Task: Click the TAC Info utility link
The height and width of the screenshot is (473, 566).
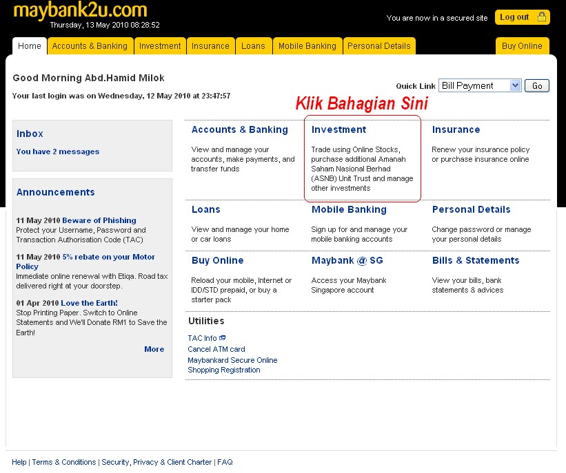Action: point(202,338)
